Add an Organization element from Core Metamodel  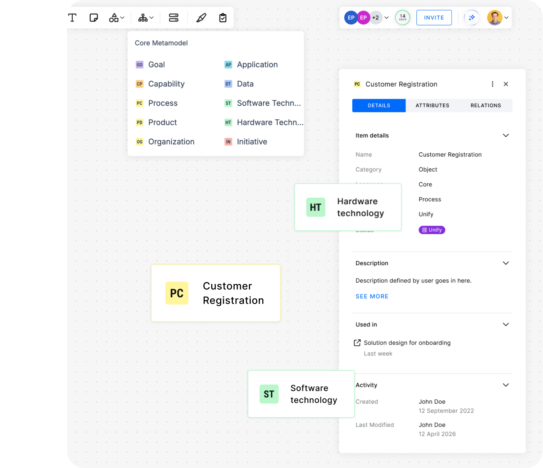pos(165,142)
